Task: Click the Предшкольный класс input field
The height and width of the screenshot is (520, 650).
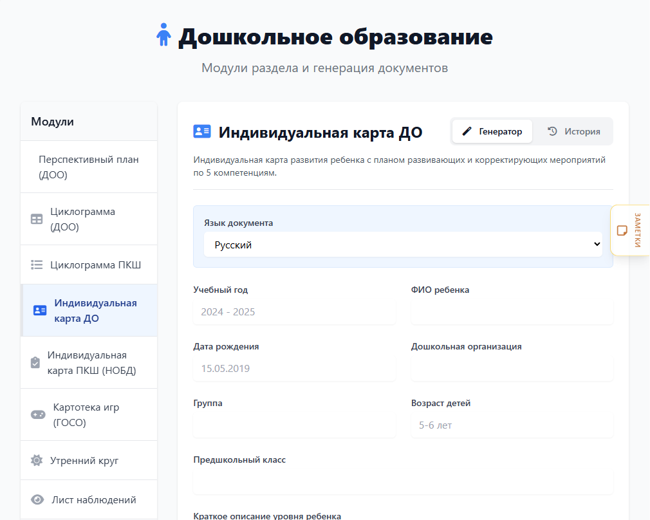Action: [x=403, y=482]
